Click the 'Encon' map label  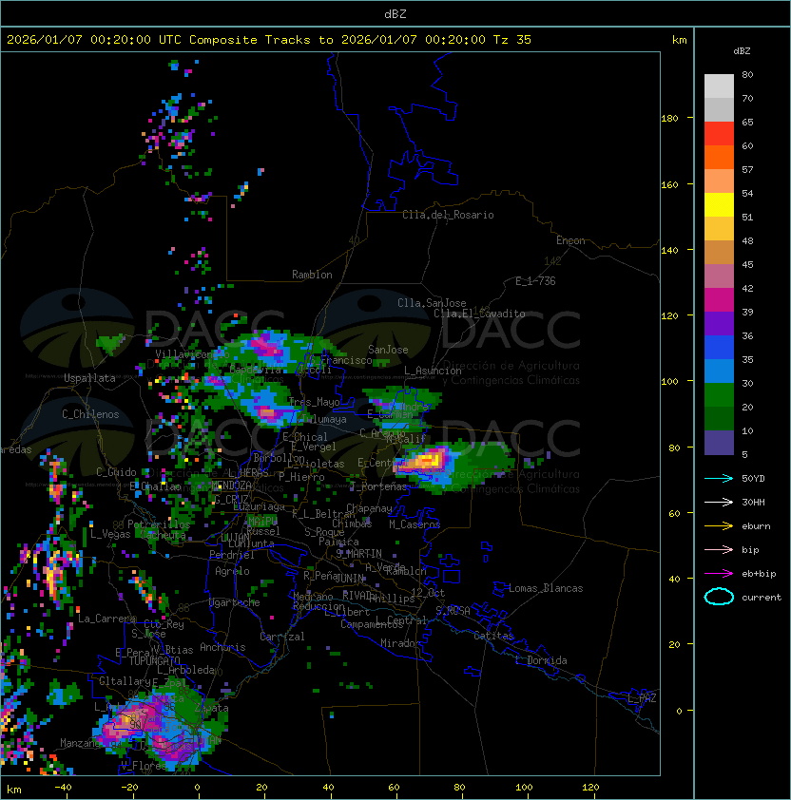point(570,240)
